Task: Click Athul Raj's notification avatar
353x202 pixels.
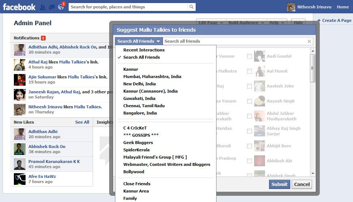Action: tap(20, 65)
